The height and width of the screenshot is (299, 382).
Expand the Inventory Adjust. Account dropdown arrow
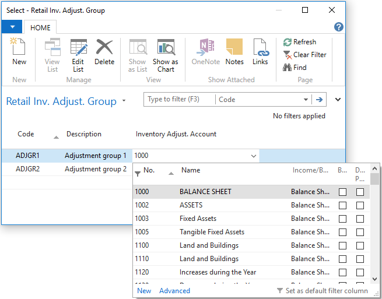coord(254,156)
